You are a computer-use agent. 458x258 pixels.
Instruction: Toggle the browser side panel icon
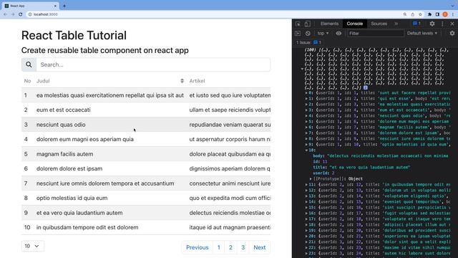point(437,14)
